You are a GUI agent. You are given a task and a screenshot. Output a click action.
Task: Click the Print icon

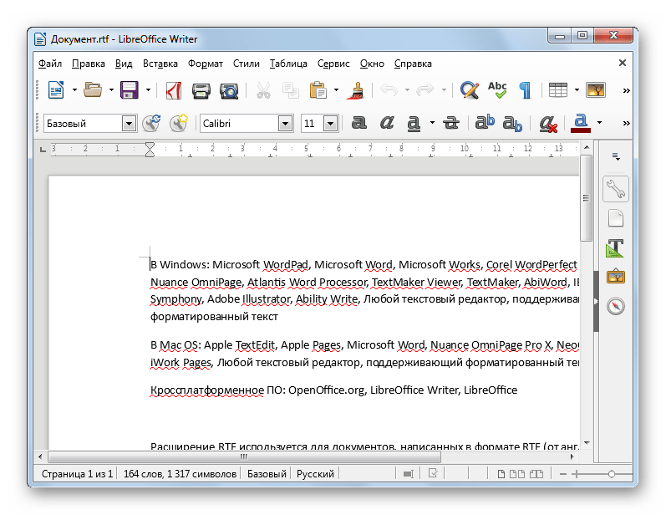(201, 90)
